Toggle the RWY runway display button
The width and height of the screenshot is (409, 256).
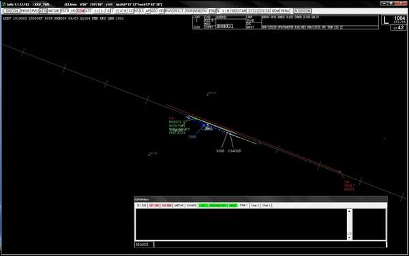[x=169, y=11]
